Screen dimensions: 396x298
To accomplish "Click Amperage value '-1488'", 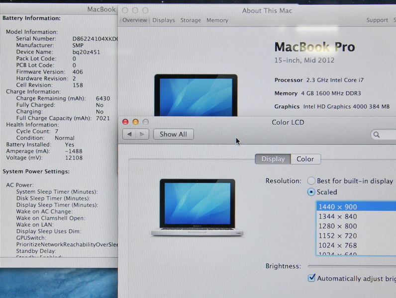I will click(74, 151).
